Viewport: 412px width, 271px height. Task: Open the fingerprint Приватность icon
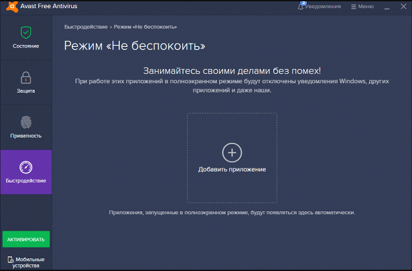(26, 122)
